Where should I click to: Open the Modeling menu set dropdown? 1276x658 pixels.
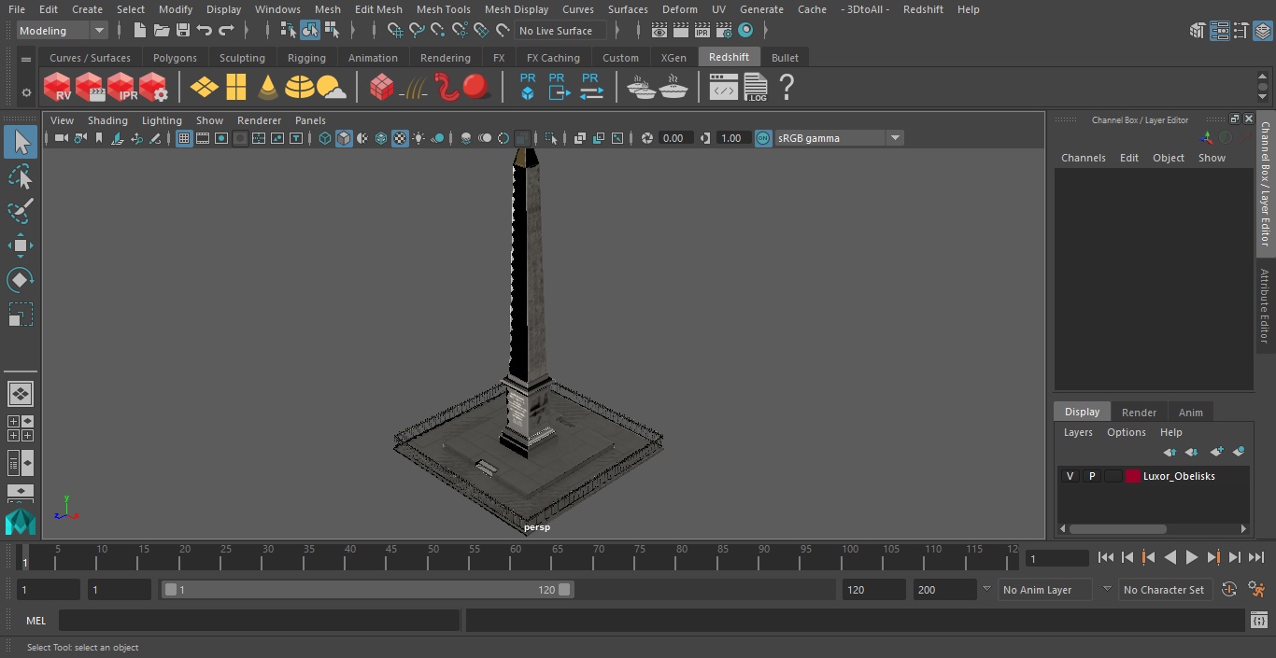63,31
